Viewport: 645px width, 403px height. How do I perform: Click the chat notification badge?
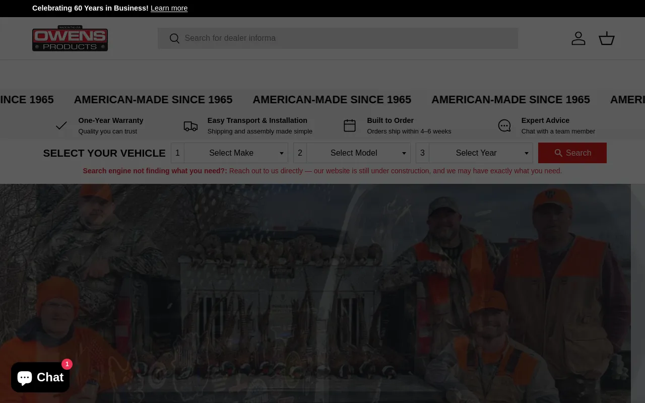[67, 364]
